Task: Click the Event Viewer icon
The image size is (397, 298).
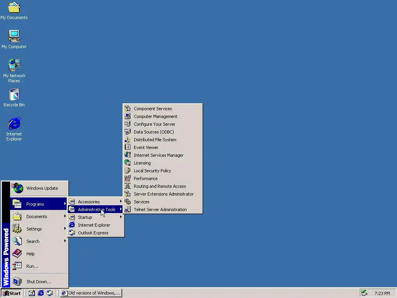Action: coord(128,147)
